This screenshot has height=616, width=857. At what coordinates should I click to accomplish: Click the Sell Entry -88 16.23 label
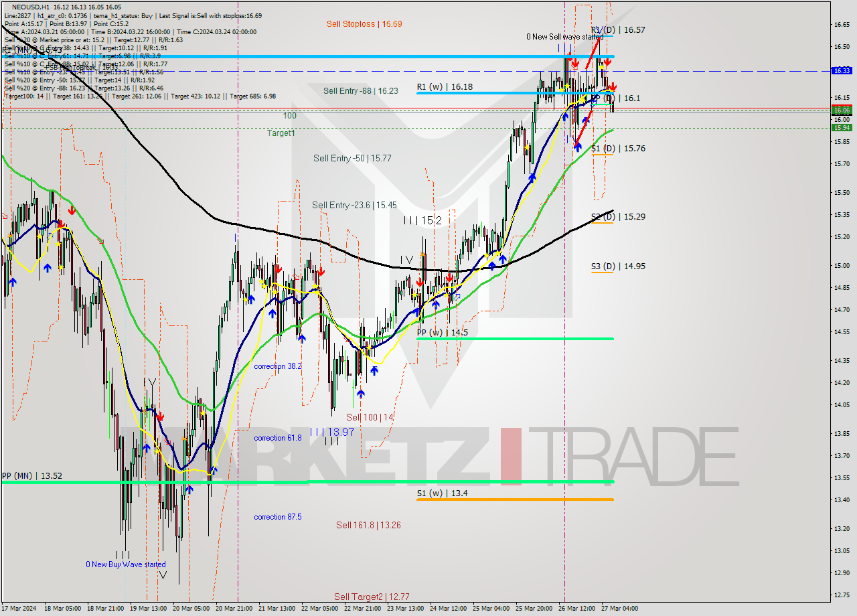coord(361,91)
